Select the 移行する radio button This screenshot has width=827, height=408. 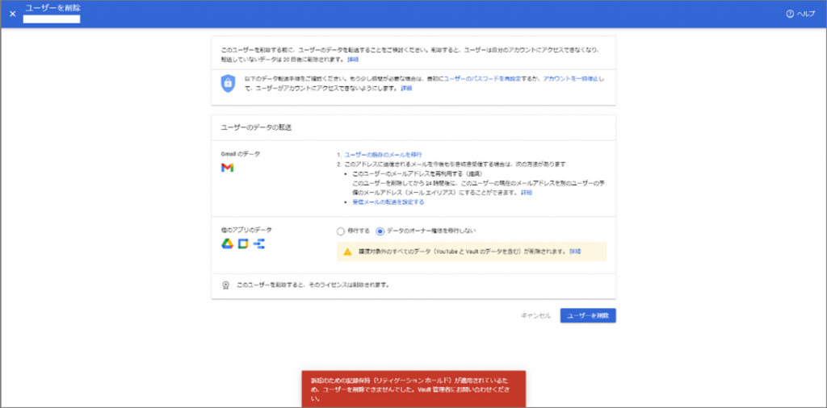tap(341, 231)
